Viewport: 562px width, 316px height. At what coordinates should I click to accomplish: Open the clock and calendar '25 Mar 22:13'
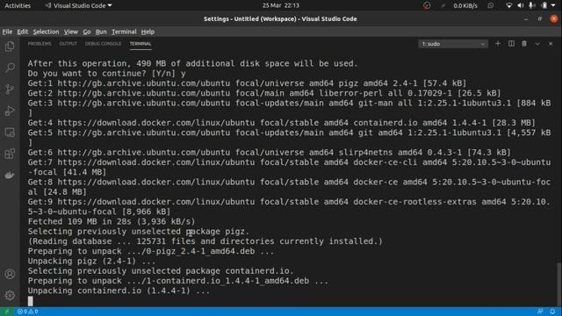[x=281, y=5]
